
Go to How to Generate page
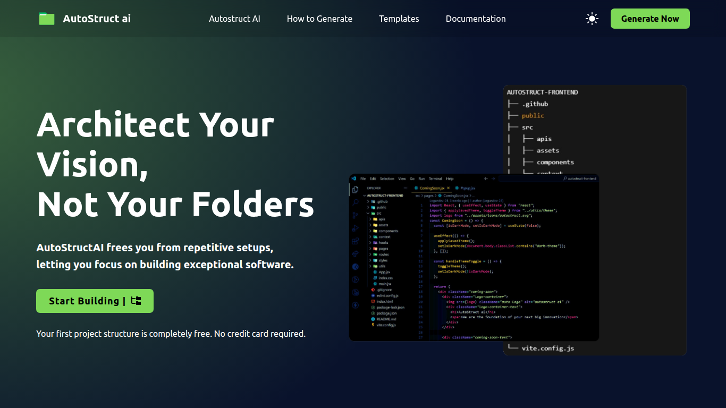[319, 19]
